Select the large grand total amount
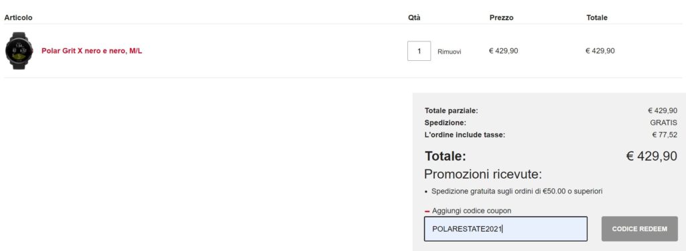The image size is (686, 251). pyautogui.click(x=652, y=156)
